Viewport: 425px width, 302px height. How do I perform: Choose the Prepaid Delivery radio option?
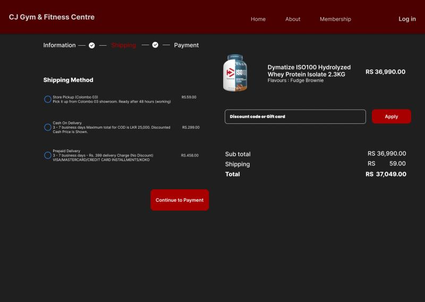coord(48,155)
